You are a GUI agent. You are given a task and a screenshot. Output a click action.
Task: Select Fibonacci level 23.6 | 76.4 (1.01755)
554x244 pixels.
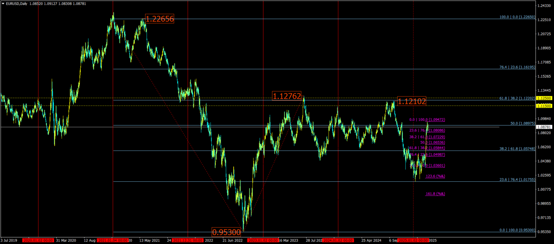(517, 180)
